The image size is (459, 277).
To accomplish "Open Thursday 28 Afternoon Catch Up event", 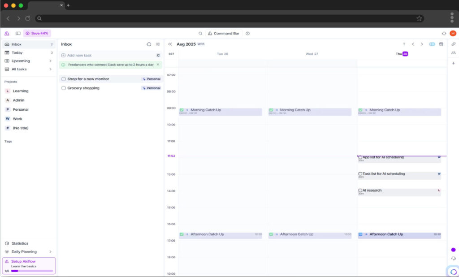I will click(399, 235).
